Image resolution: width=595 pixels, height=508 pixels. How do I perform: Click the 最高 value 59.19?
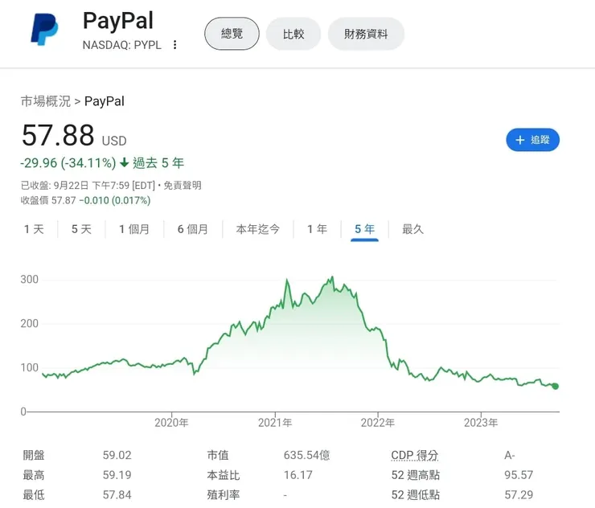pyautogui.click(x=117, y=475)
